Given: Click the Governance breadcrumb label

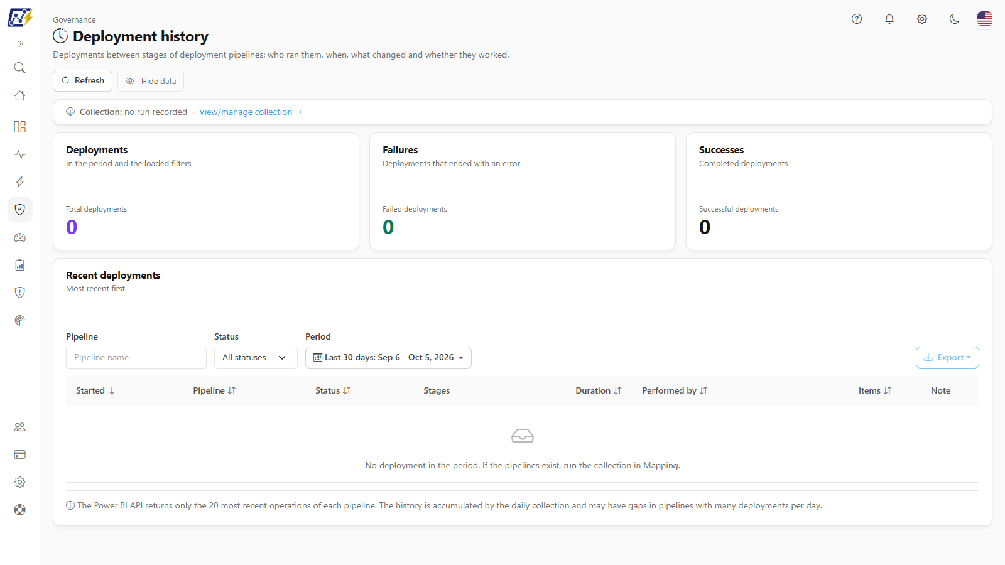Looking at the screenshot, I should point(74,20).
